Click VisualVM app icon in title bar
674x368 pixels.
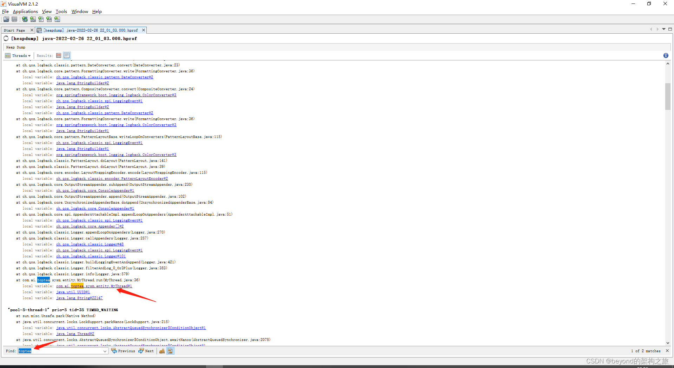pyautogui.click(x=4, y=4)
